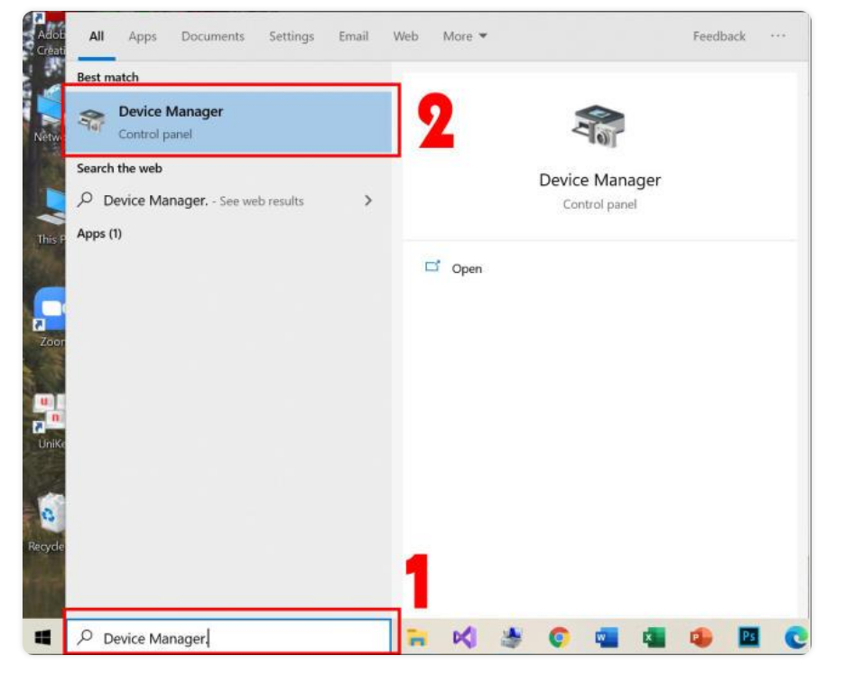Screen dimensions: 845x674
Task: Switch to the Apps search tab
Action: pyautogui.click(x=143, y=37)
